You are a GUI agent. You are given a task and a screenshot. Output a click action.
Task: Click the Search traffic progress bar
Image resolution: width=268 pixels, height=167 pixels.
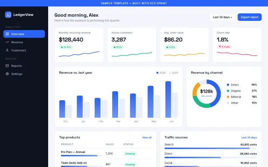[x=211, y=148]
